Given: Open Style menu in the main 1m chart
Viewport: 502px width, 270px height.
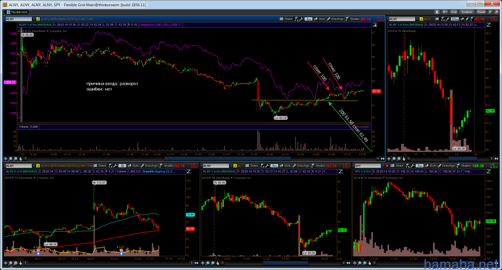Looking at the screenshot, I should [320, 19].
